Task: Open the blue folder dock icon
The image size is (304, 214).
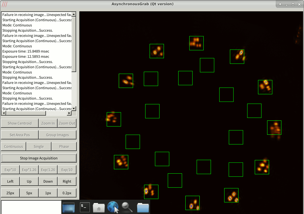Action: point(143,208)
